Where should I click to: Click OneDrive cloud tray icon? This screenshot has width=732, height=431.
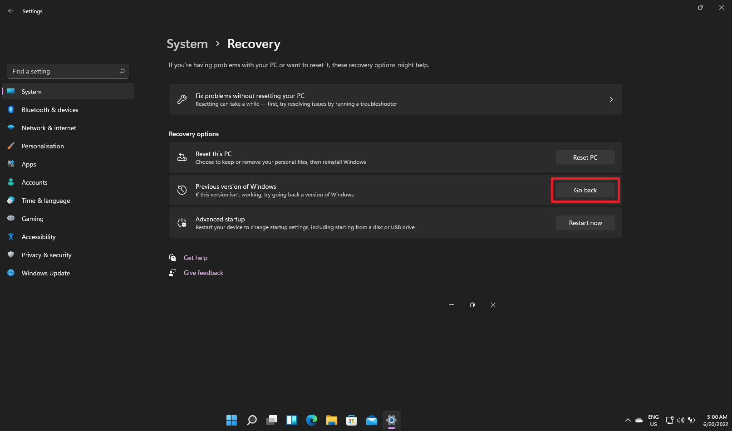pyautogui.click(x=639, y=420)
